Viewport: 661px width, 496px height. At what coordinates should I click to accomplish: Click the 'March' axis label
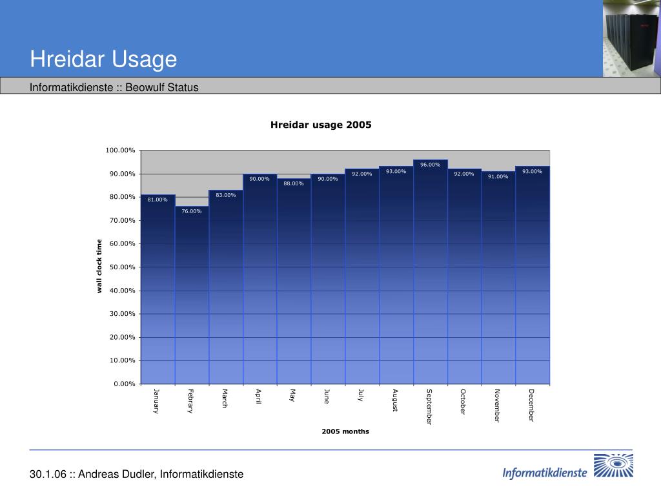click(x=224, y=398)
